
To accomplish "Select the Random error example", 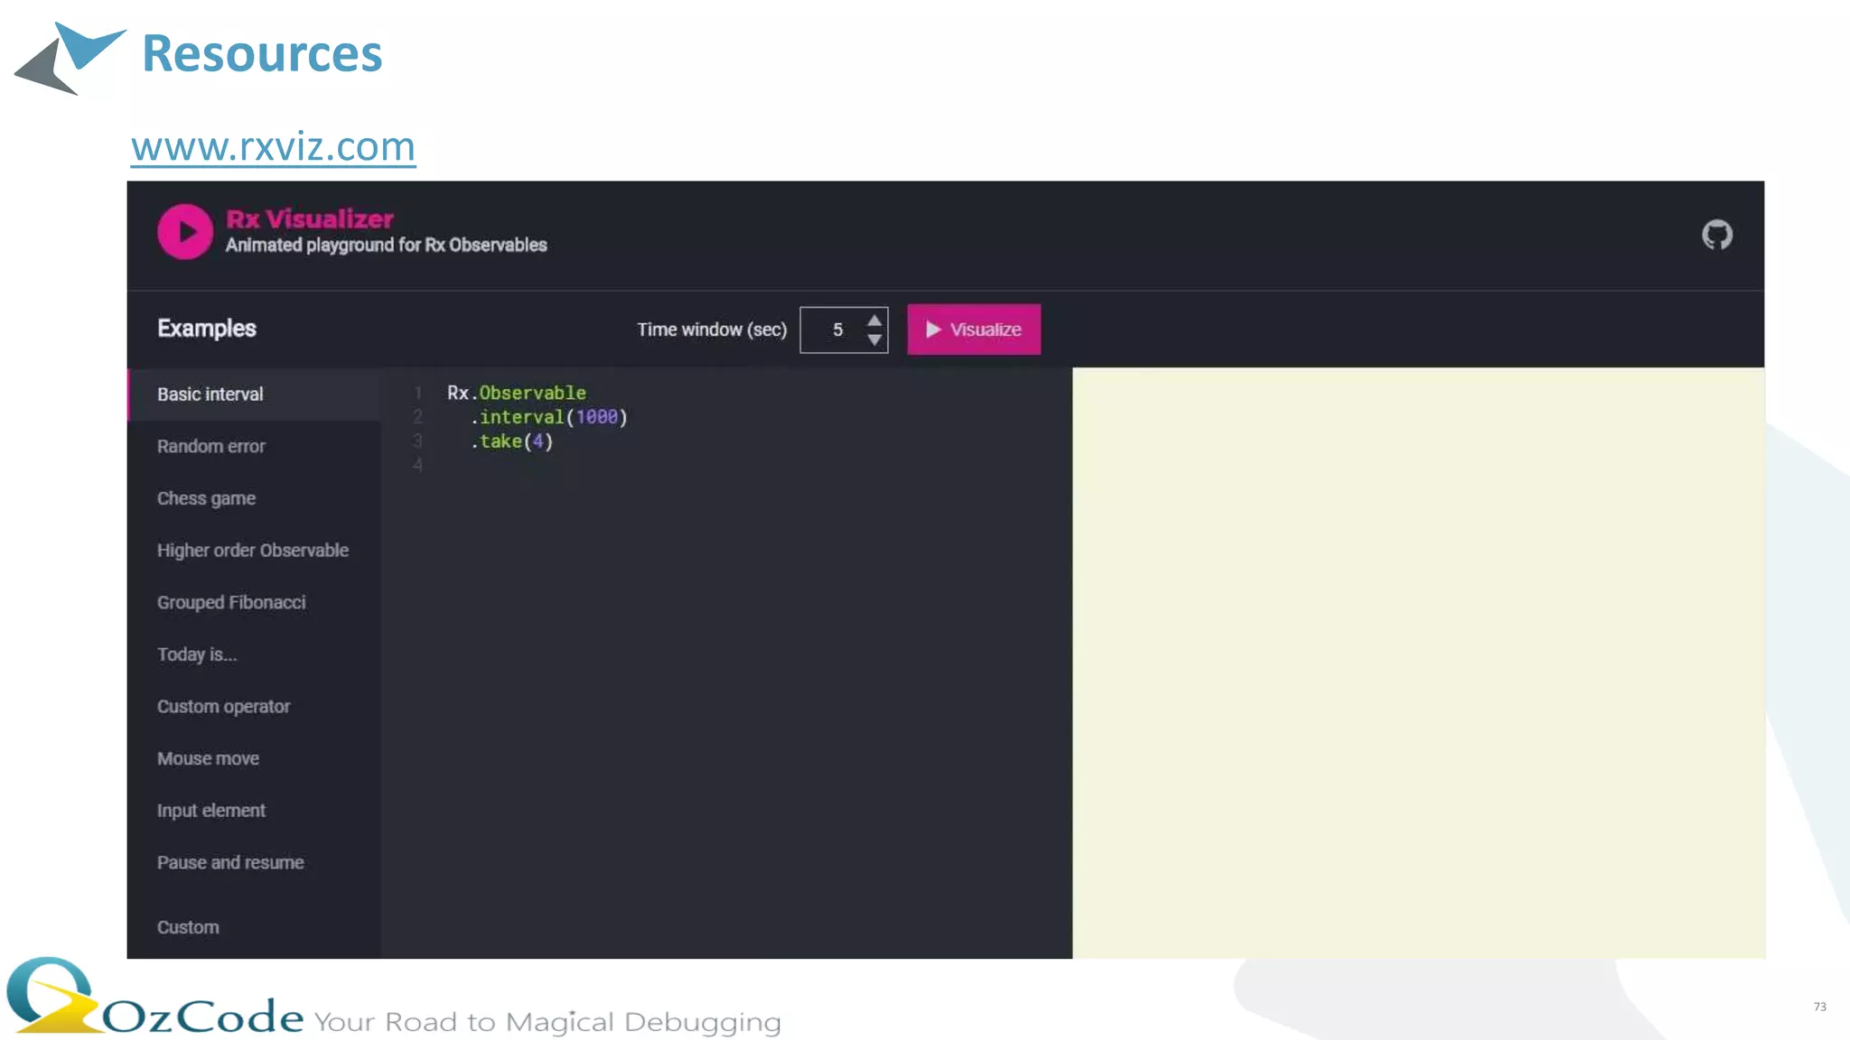I will (211, 446).
